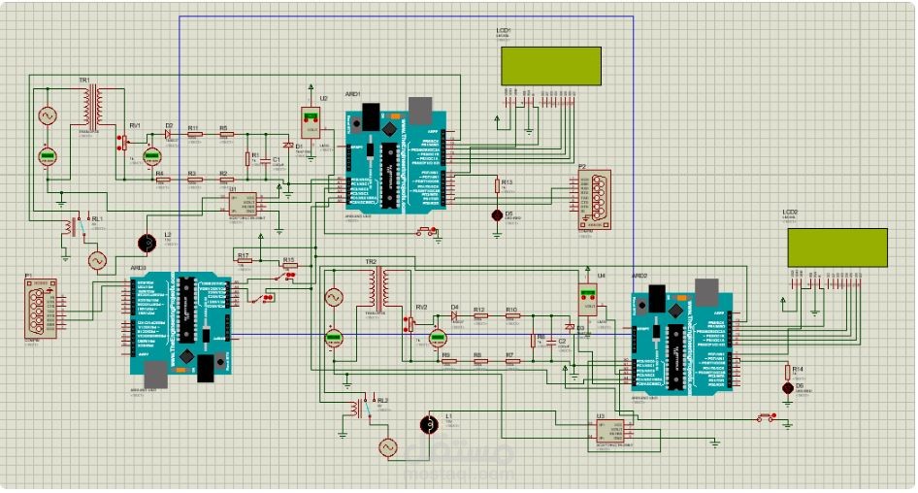The image size is (918, 493).
Task: Select lamp L2
Action: (147, 243)
